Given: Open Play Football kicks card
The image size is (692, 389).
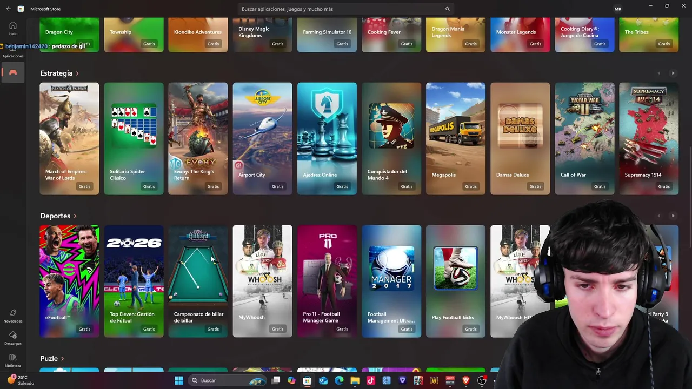Looking at the screenshot, I should coord(455,281).
